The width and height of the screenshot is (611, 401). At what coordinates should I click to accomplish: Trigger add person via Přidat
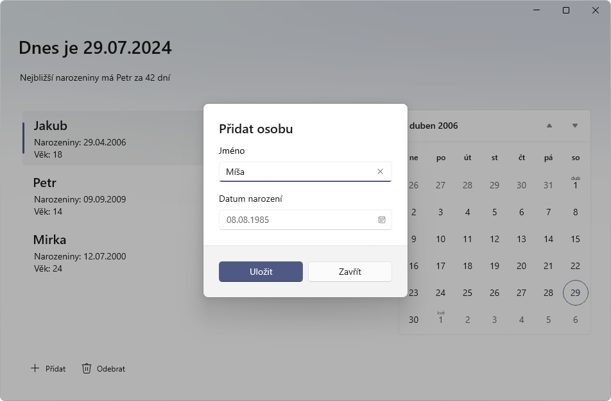click(55, 368)
